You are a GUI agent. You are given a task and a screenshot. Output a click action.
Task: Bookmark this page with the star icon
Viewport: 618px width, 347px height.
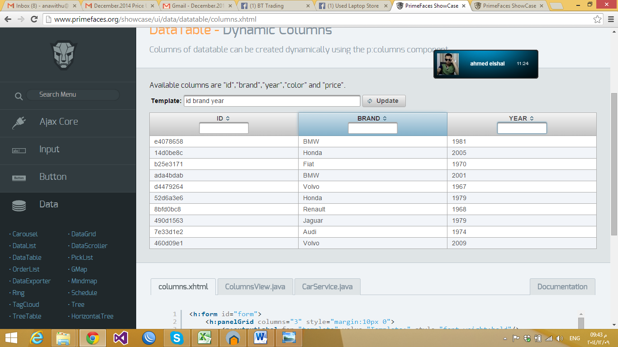597,19
